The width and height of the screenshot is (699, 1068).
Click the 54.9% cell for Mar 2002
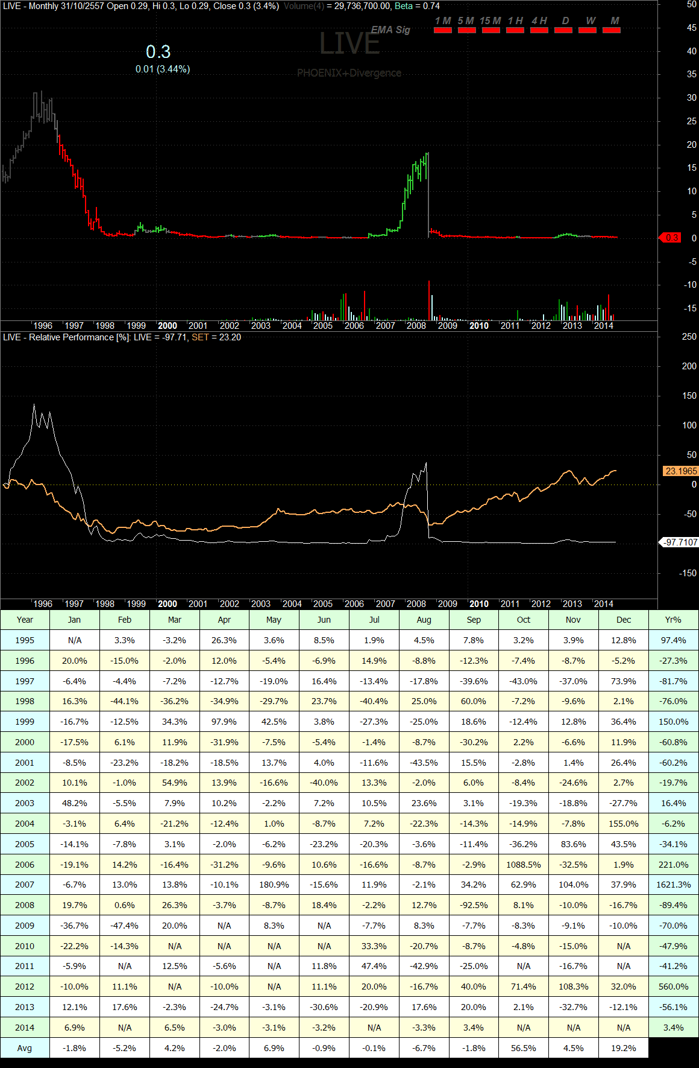(x=174, y=783)
